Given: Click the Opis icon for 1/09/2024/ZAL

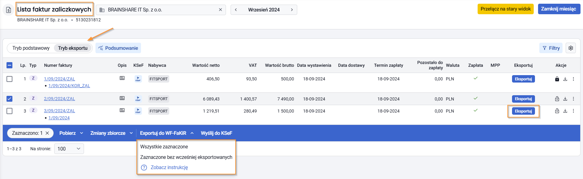Looking at the screenshot, I should (x=122, y=78).
